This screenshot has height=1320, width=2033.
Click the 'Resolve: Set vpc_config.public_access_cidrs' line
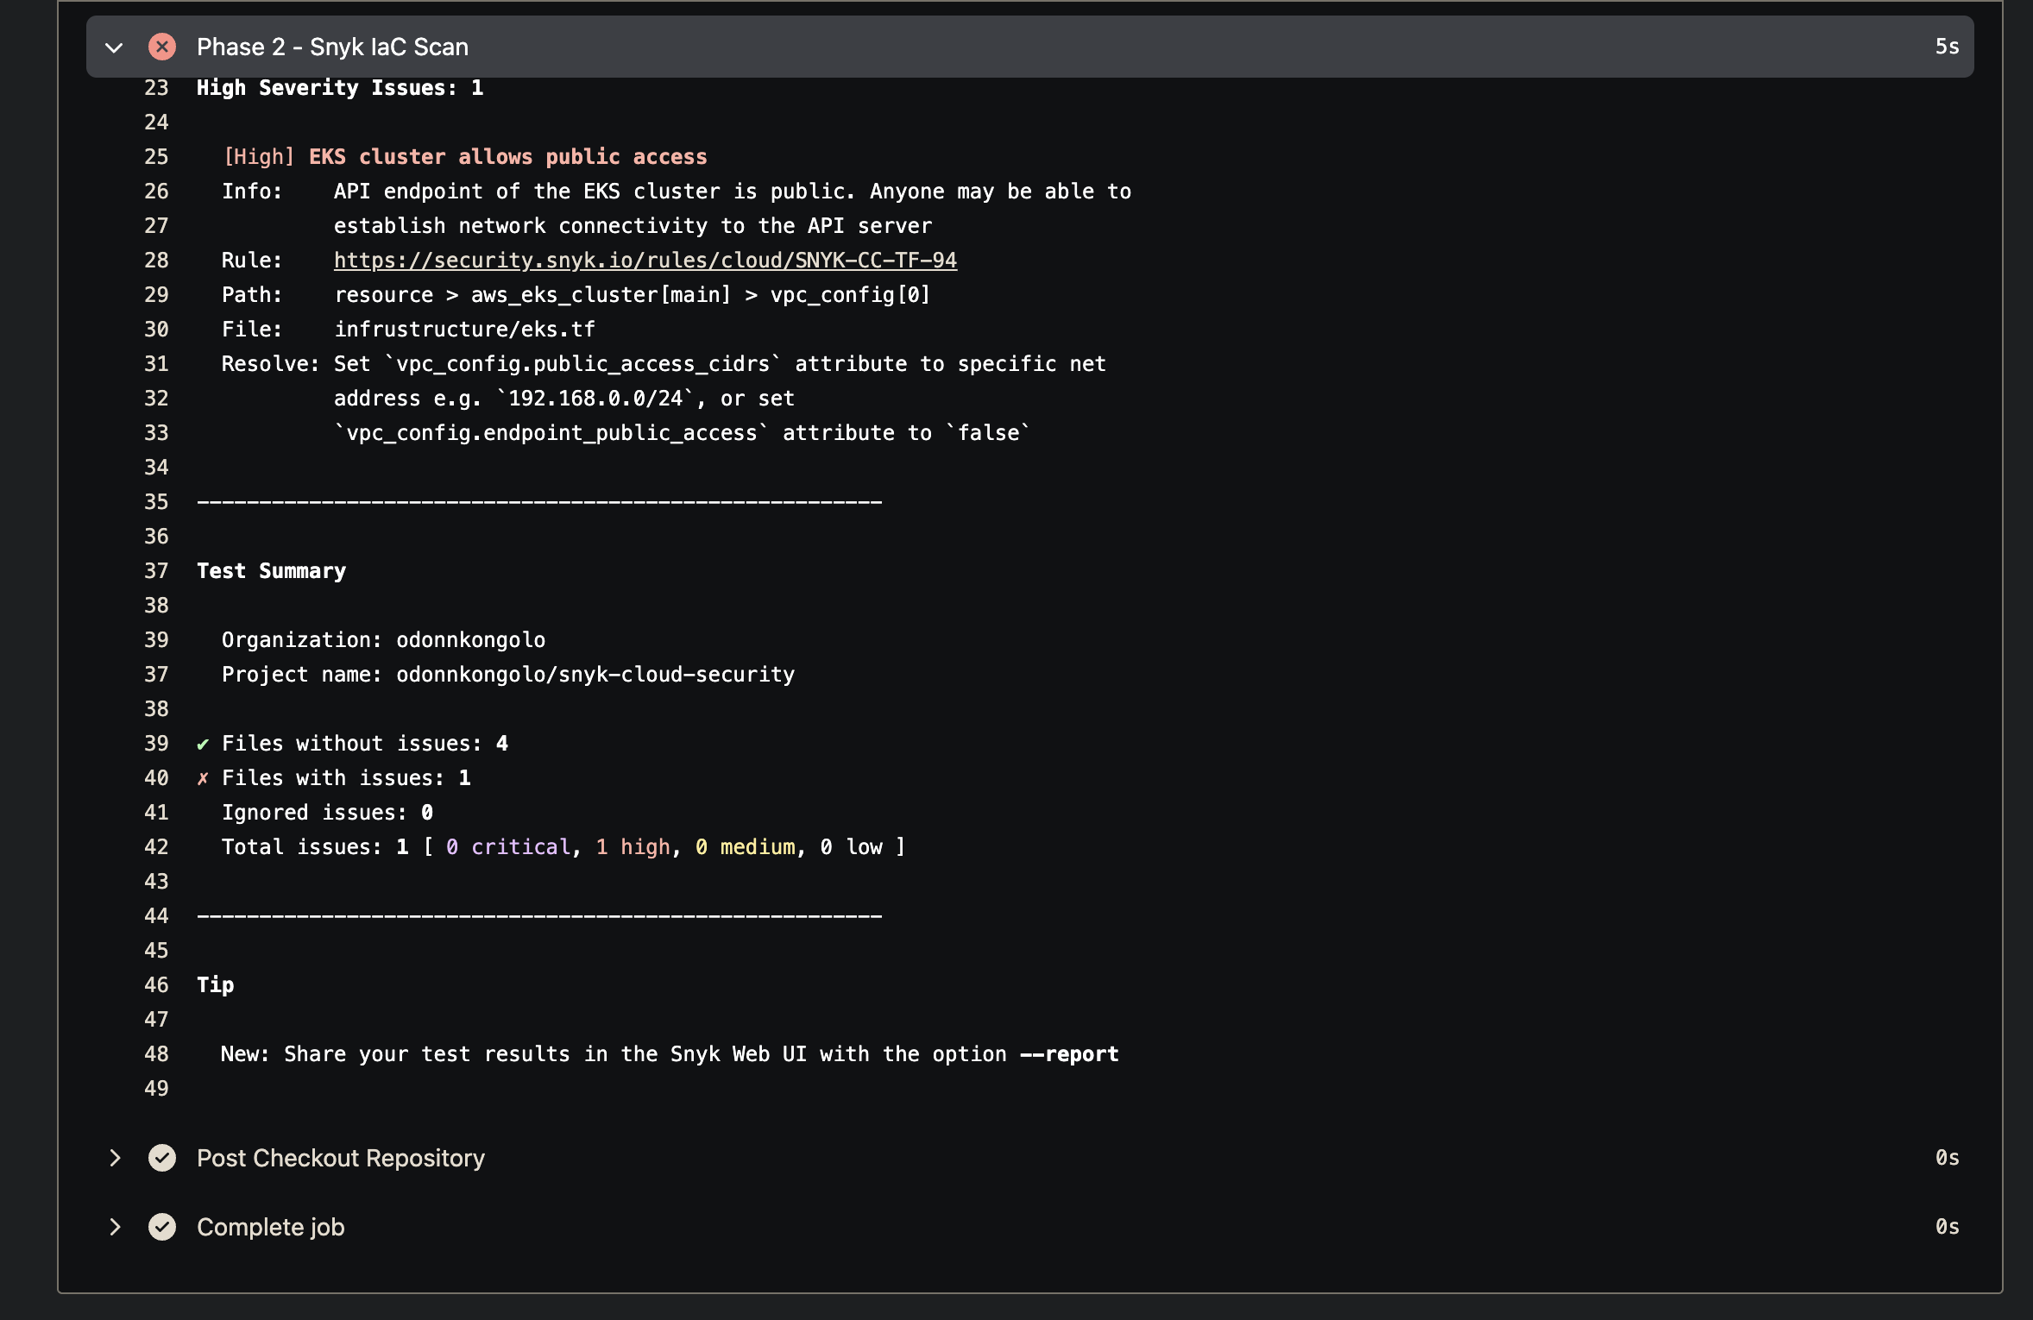point(664,364)
